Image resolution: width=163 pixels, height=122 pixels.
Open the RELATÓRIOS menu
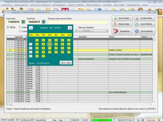(x=119, y=5)
